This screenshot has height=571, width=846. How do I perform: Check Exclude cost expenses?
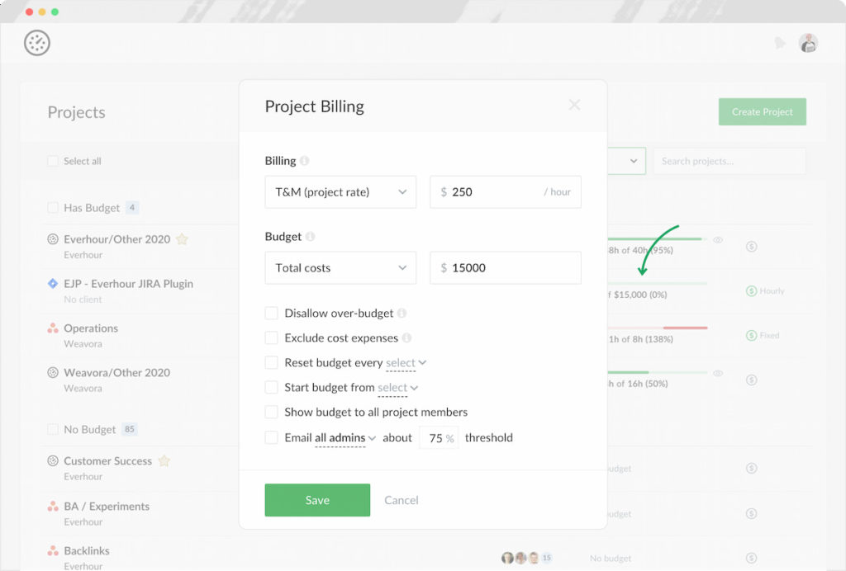272,337
